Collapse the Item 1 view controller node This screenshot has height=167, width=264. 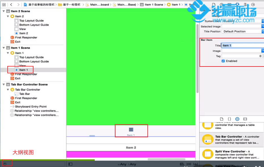coord(8,53)
